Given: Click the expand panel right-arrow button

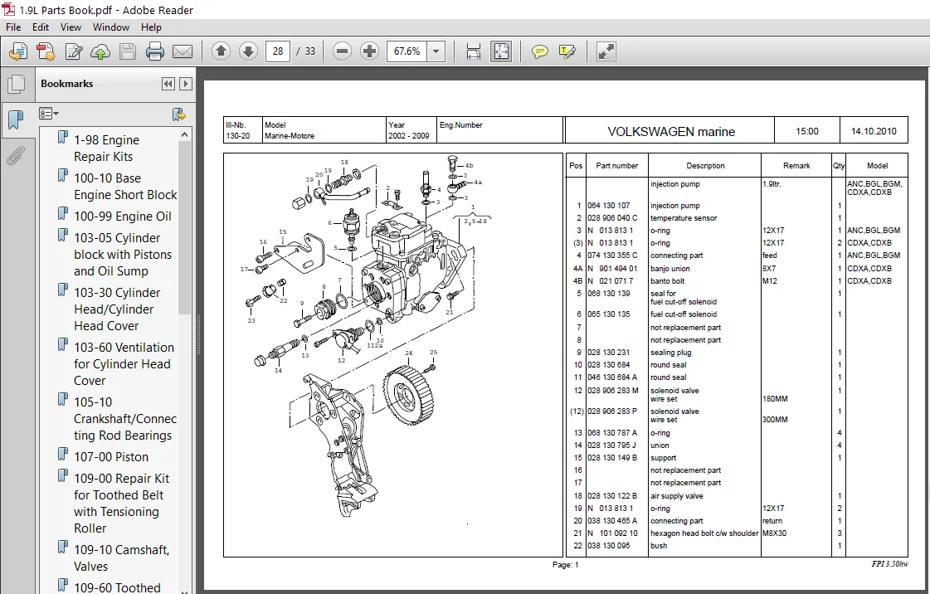Looking at the screenshot, I should click(x=186, y=84).
